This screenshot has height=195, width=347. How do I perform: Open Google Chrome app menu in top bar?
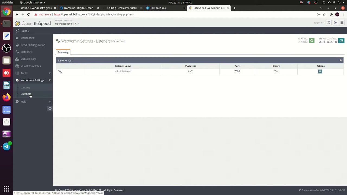click(x=33, y=2)
